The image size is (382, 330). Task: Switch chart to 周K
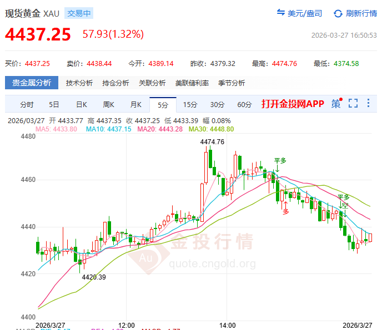[108, 105]
